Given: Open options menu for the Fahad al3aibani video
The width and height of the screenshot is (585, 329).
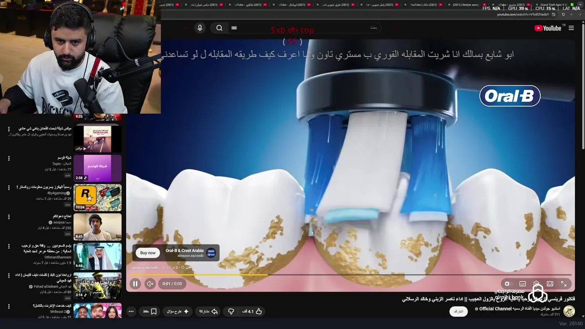Looking at the screenshot, I should coord(9,275).
